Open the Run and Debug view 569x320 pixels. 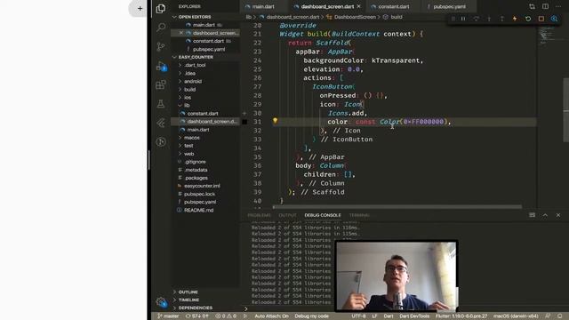click(161, 66)
